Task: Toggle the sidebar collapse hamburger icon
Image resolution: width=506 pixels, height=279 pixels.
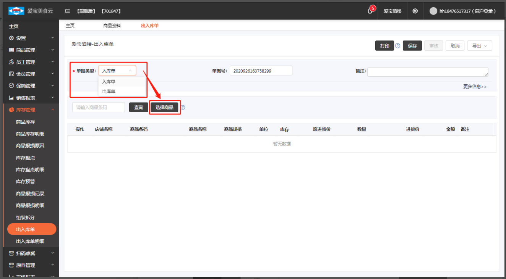Action: (67, 11)
